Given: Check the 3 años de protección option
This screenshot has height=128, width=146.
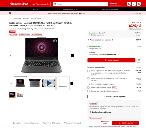Looking at the screenshot, I should [89, 71].
